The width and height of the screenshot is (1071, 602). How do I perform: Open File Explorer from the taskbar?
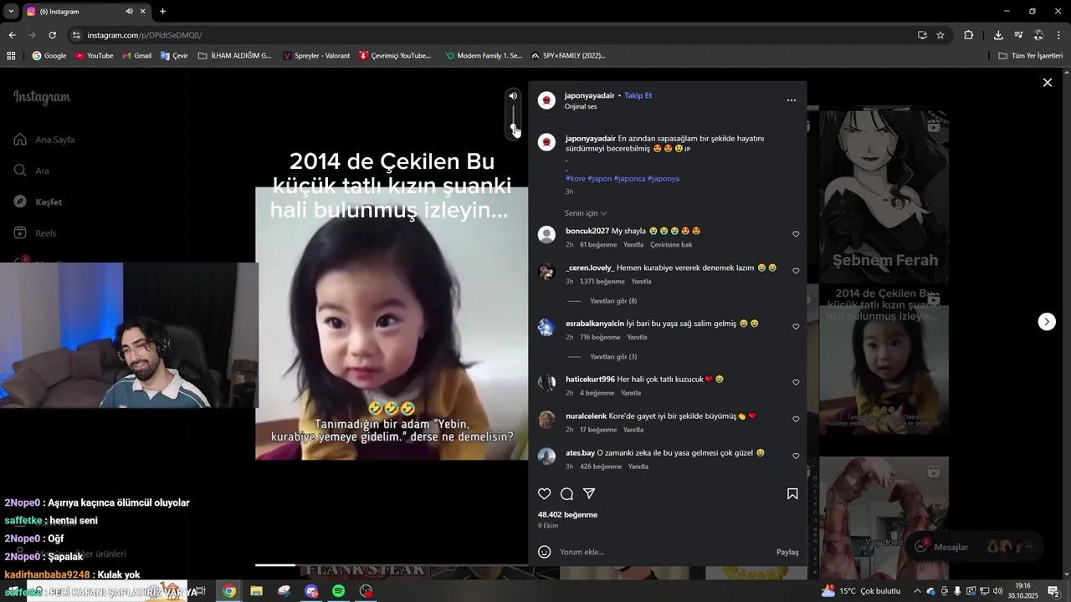pos(256,591)
